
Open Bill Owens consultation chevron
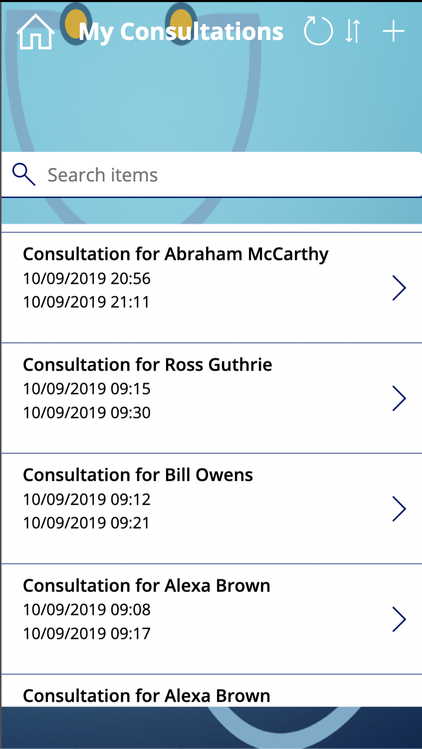(x=399, y=509)
